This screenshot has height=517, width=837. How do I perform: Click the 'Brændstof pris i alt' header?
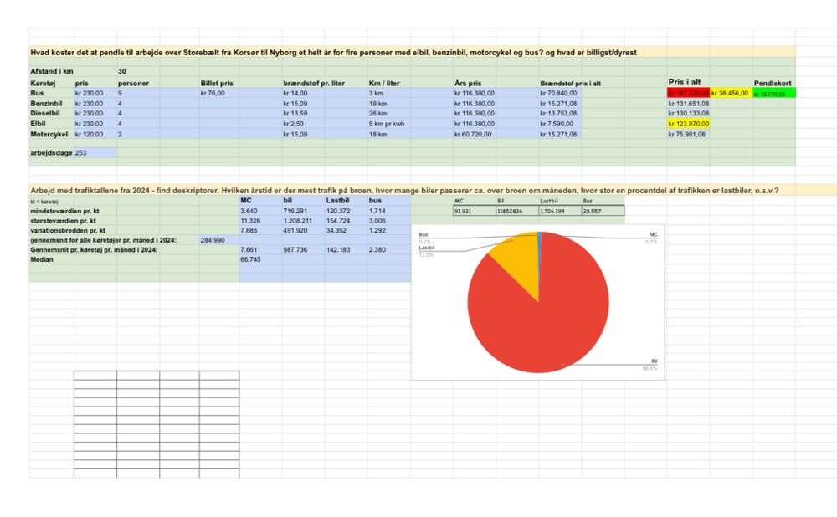(571, 83)
